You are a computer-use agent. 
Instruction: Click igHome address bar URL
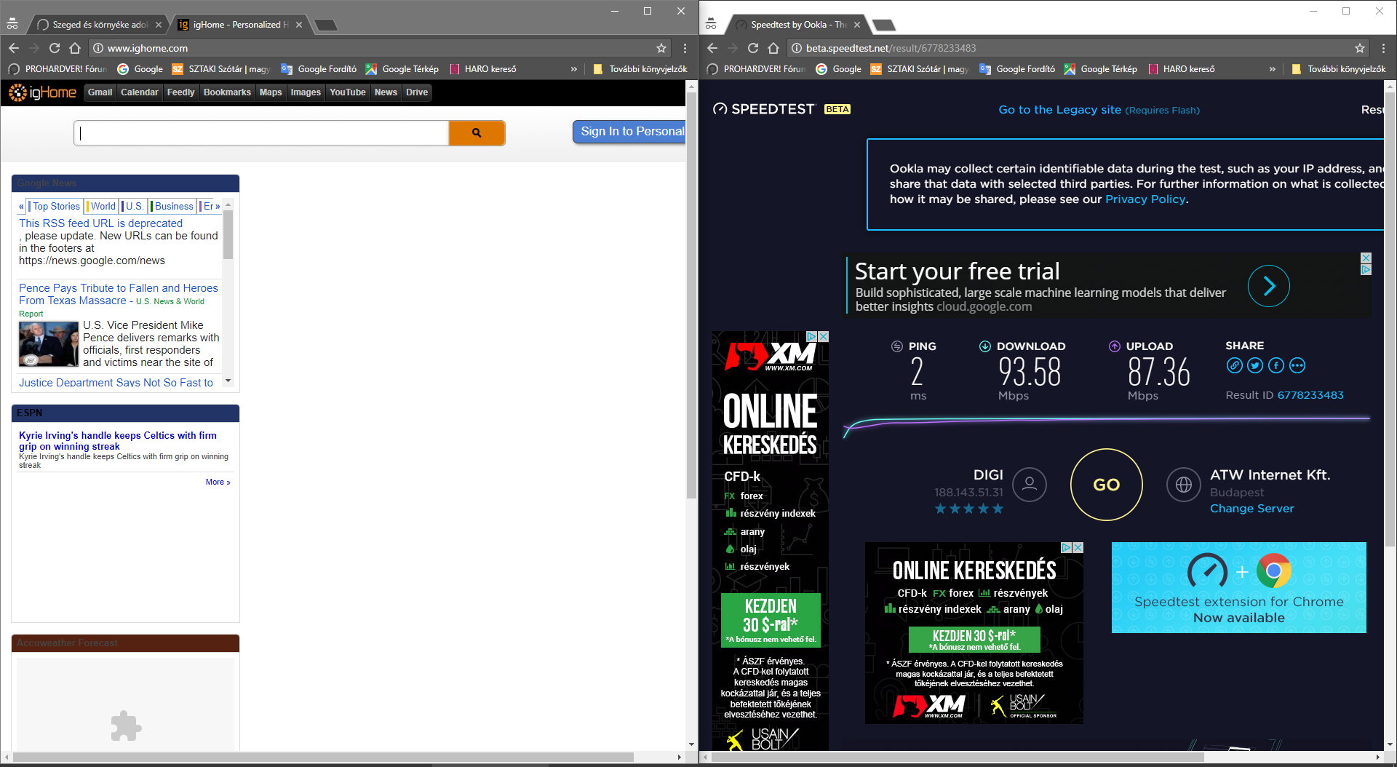click(148, 48)
